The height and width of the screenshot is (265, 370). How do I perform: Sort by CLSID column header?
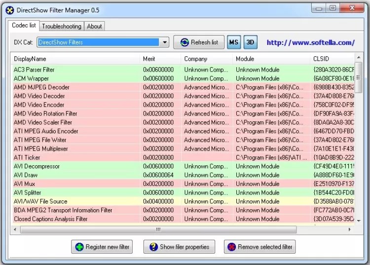[332, 59]
